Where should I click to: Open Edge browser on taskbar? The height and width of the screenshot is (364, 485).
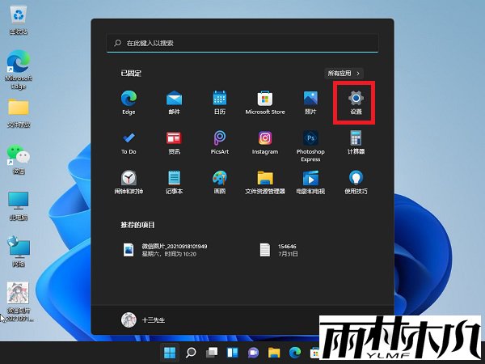(295, 352)
